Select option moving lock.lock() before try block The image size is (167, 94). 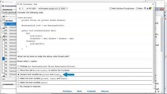(x=19, y=70)
